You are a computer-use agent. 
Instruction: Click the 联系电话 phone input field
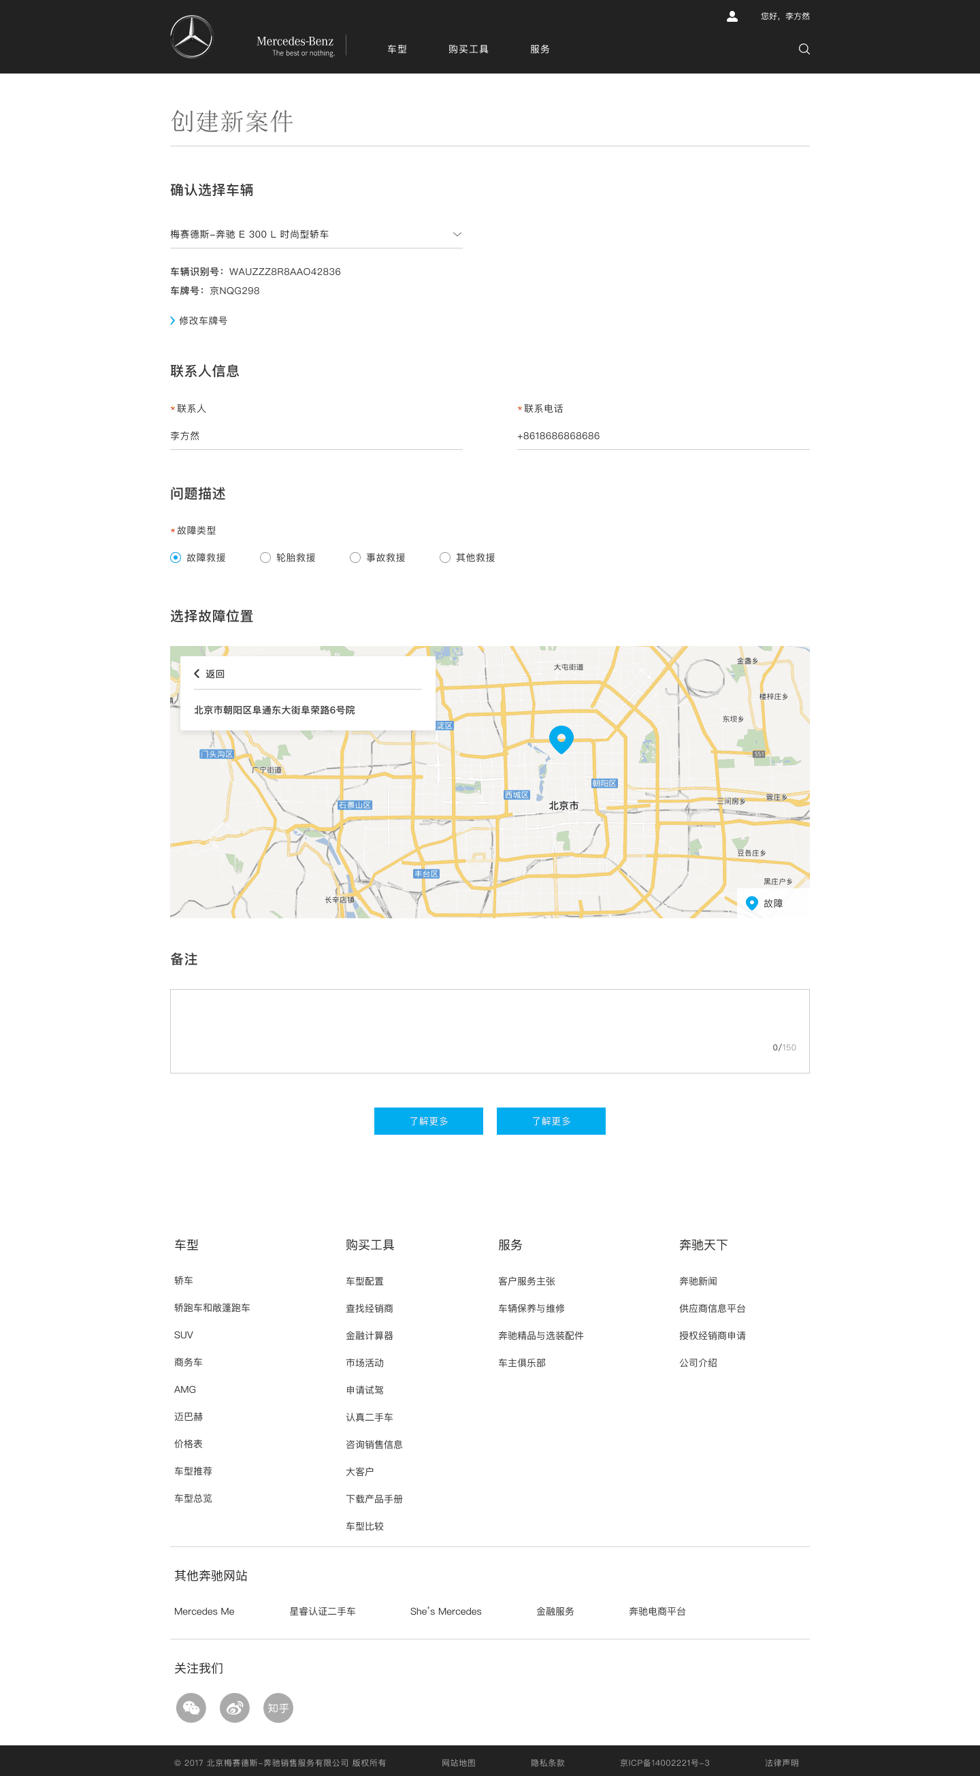coord(663,436)
